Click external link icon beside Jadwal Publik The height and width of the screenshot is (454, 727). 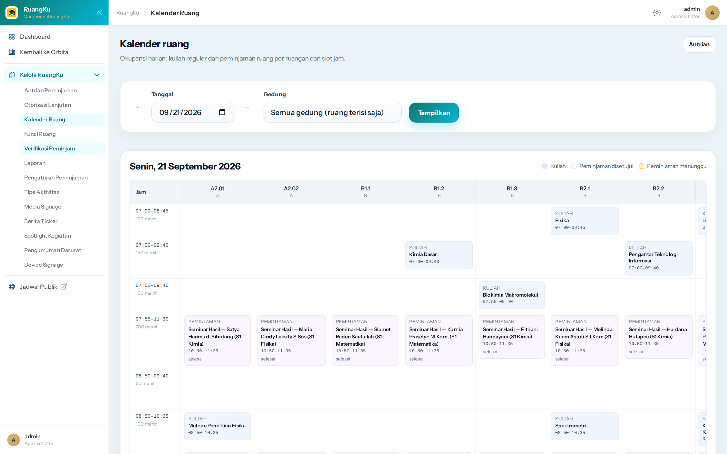pyautogui.click(x=64, y=287)
